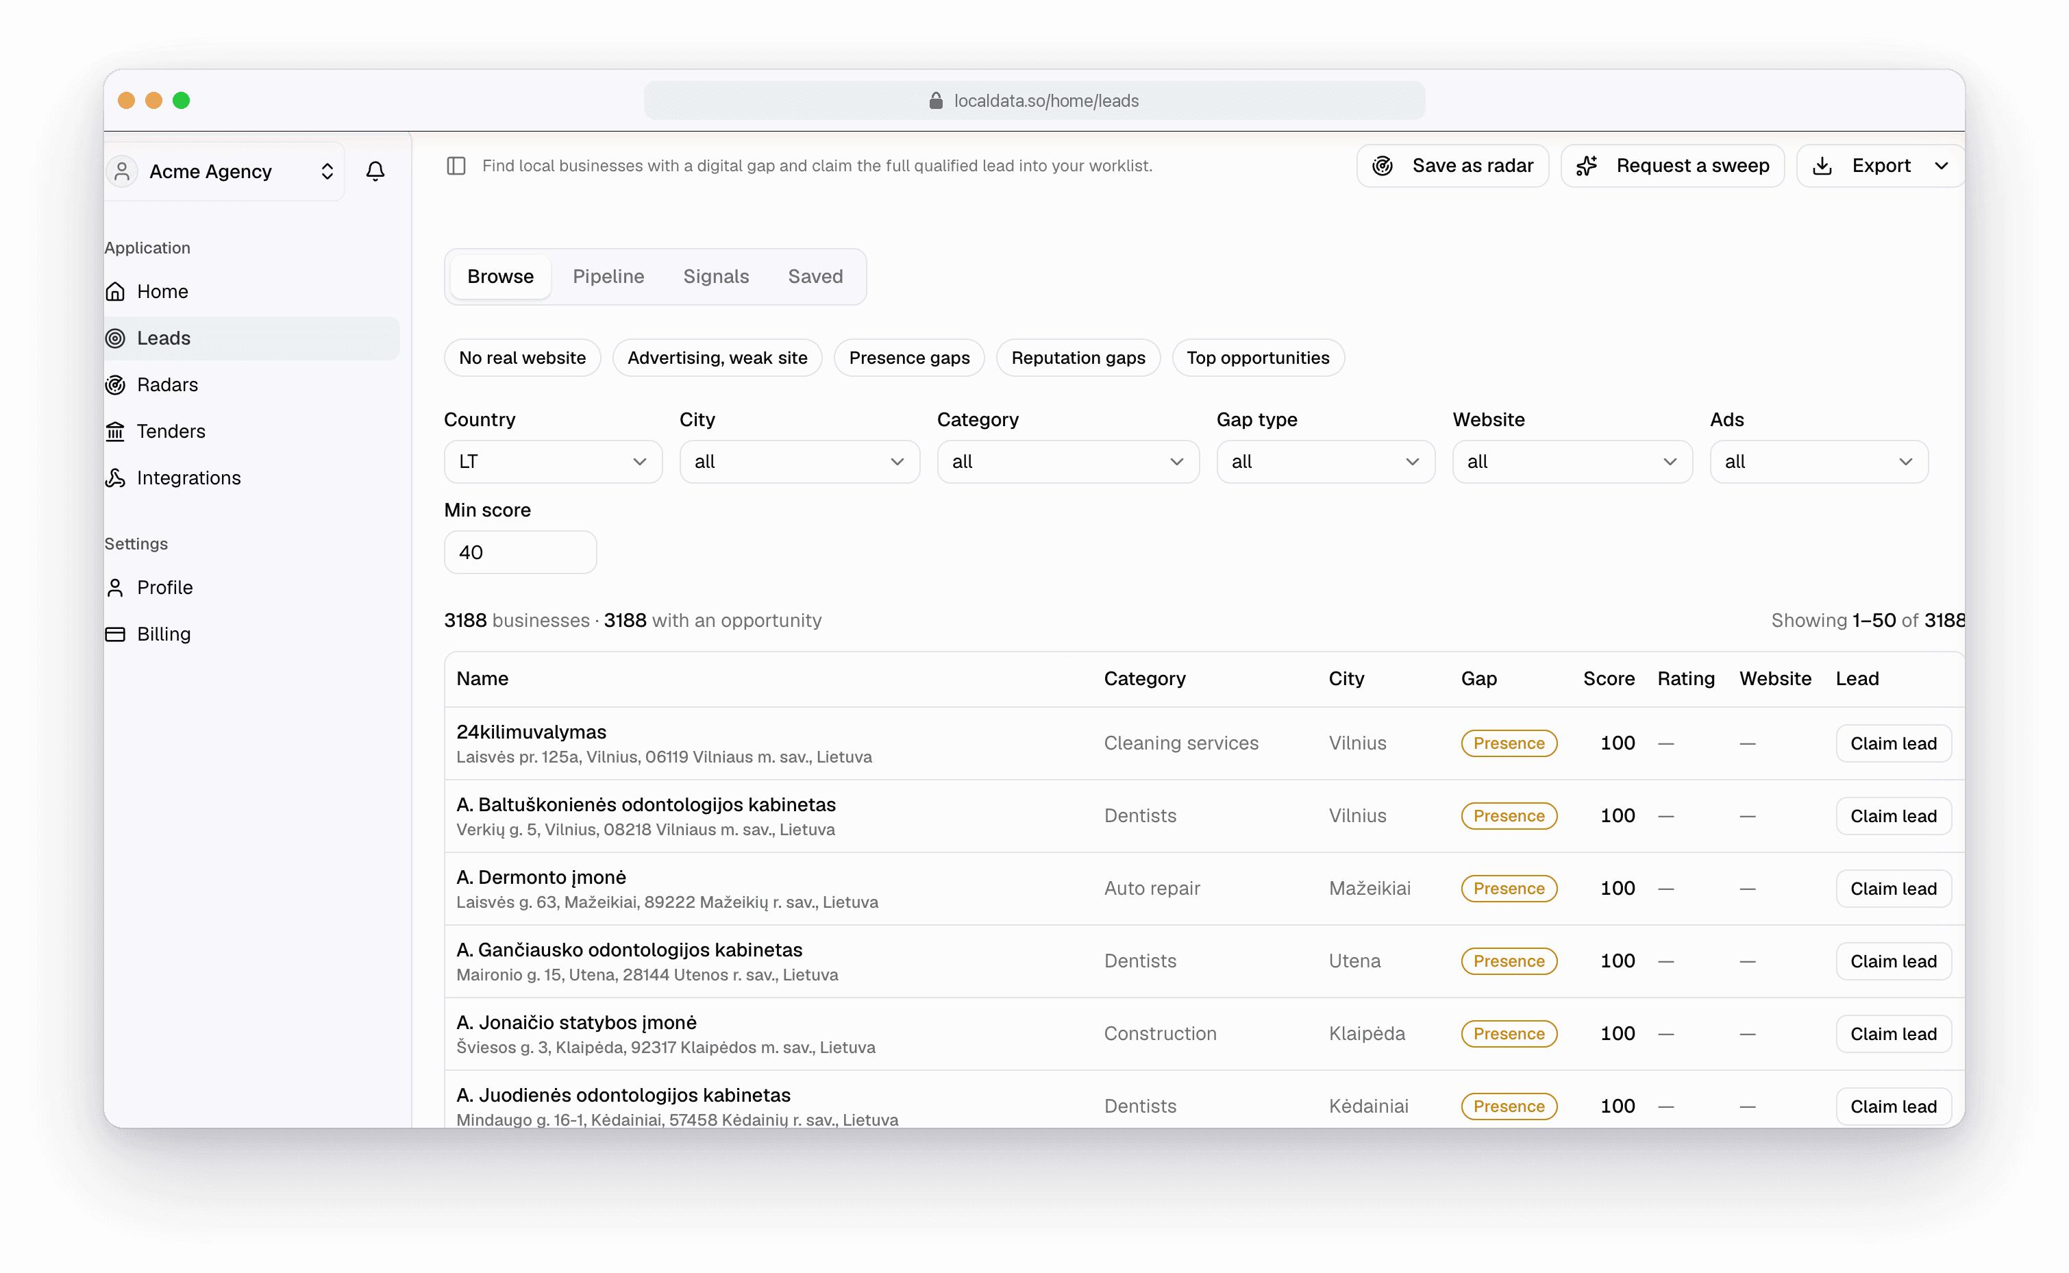Viewport: 2069px width, 1273px height.
Task: Click the Score column header
Action: 1609,678
